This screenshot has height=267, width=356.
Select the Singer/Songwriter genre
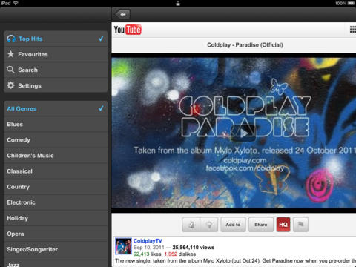tap(56, 249)
